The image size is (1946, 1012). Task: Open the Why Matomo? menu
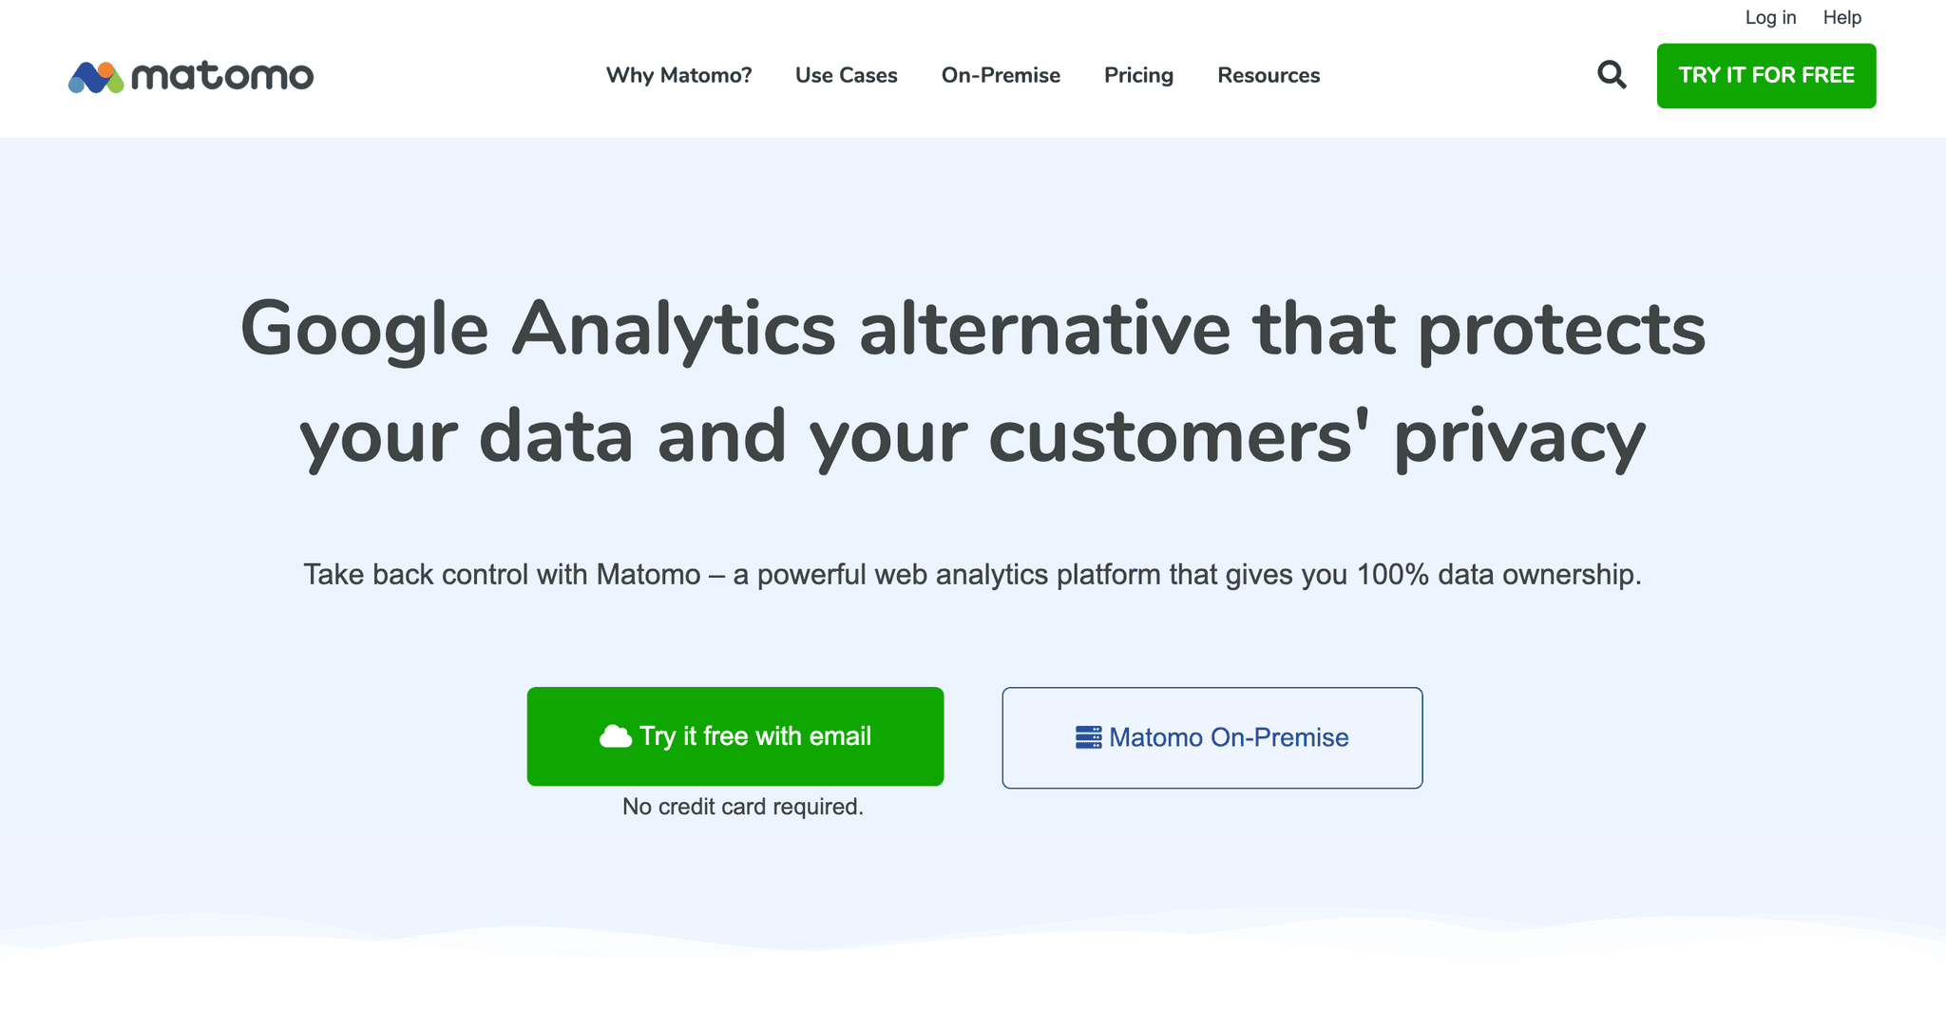[x=678, y=75]
